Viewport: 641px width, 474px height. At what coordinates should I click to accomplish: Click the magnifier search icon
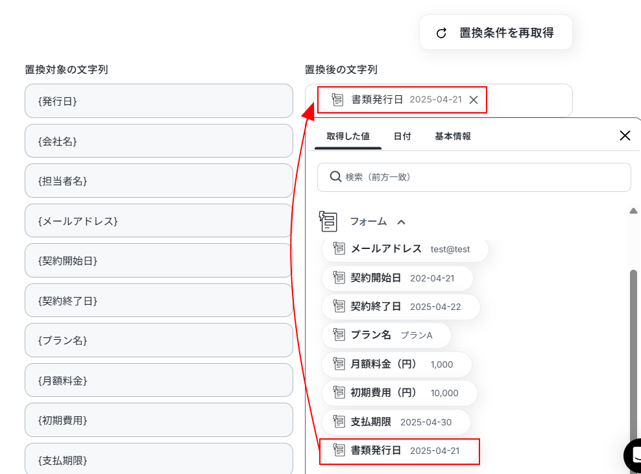pos(335,177)
